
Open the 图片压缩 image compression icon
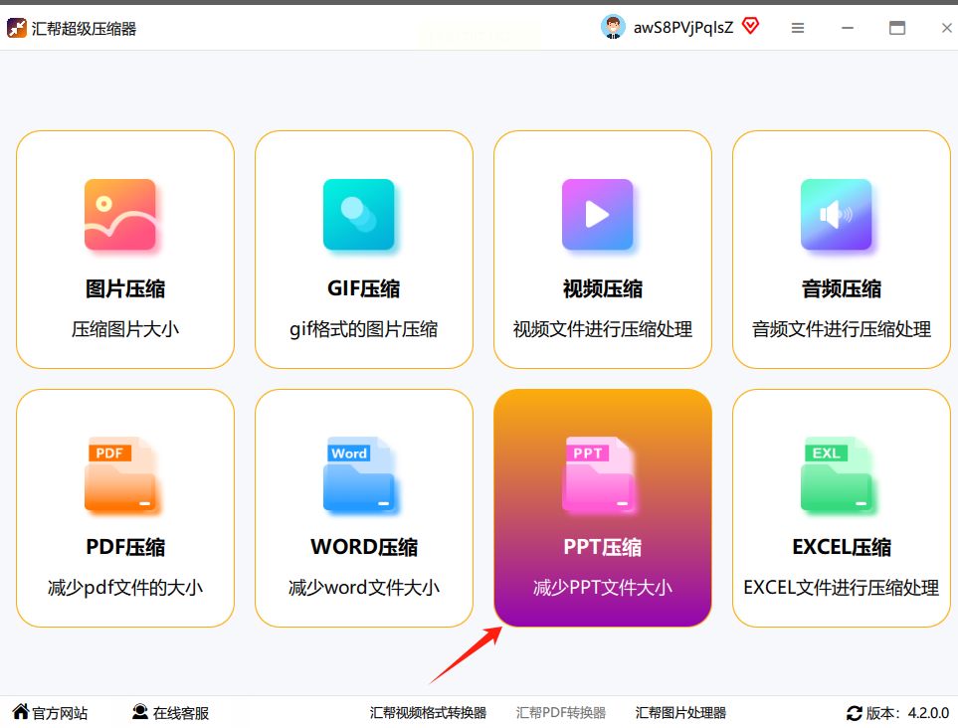[x=119, y=215]
